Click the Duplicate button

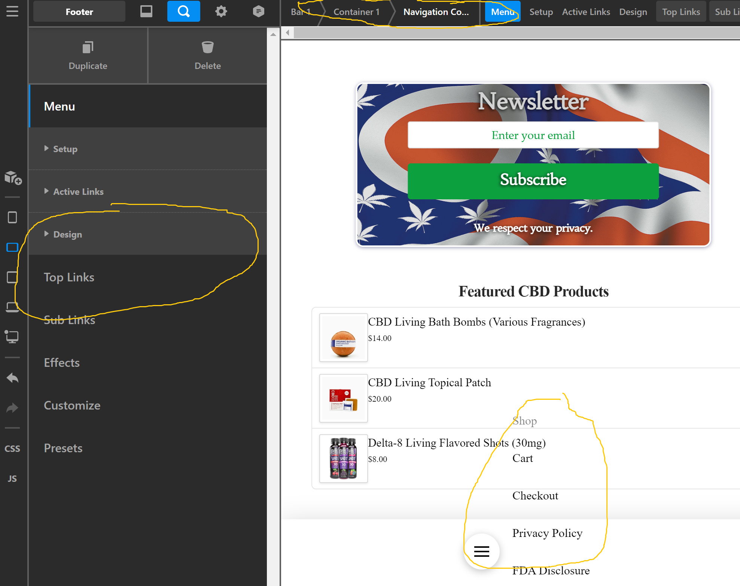[x=88, y=55]
